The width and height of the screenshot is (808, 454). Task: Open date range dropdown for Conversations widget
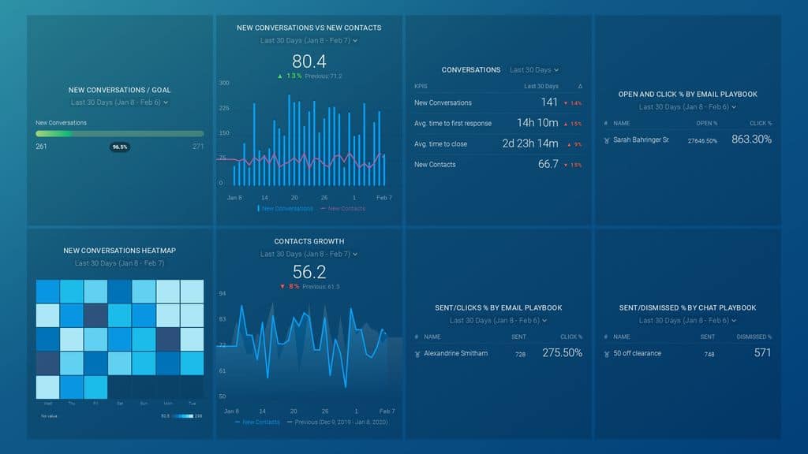534,70
